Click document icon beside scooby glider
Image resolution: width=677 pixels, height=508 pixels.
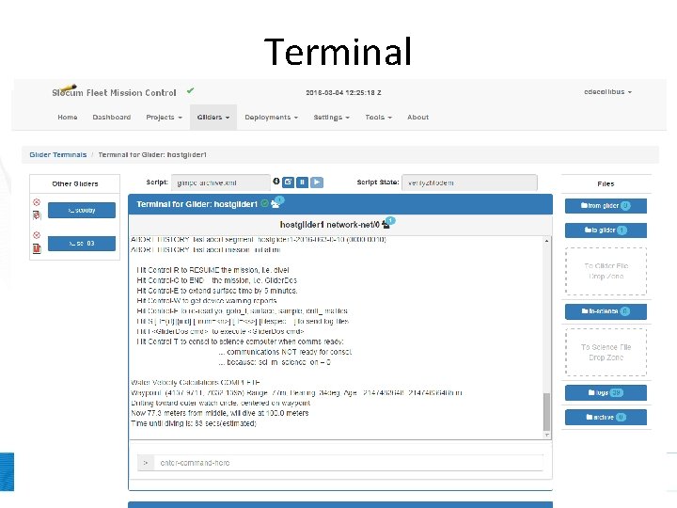[37, 215]
